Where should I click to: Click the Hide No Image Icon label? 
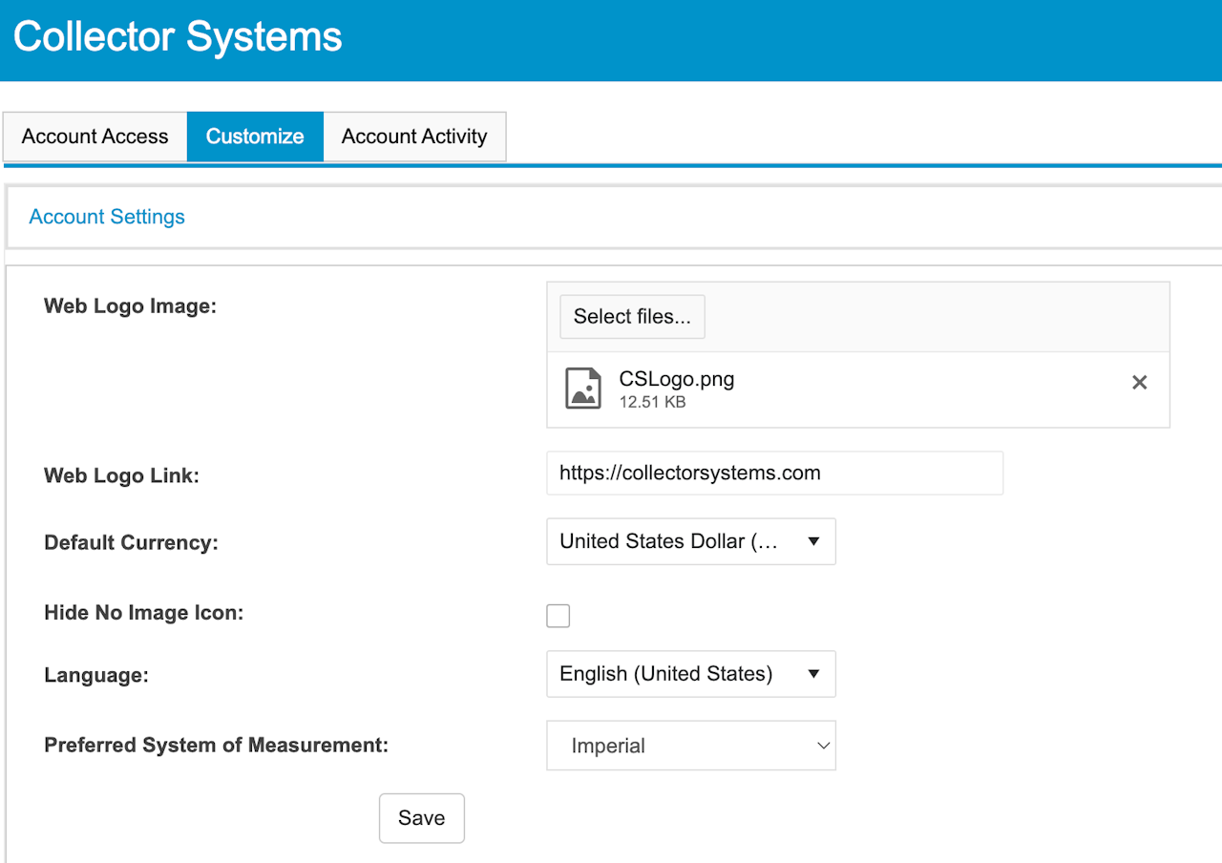pyautogui.click(x=144, y=613)
